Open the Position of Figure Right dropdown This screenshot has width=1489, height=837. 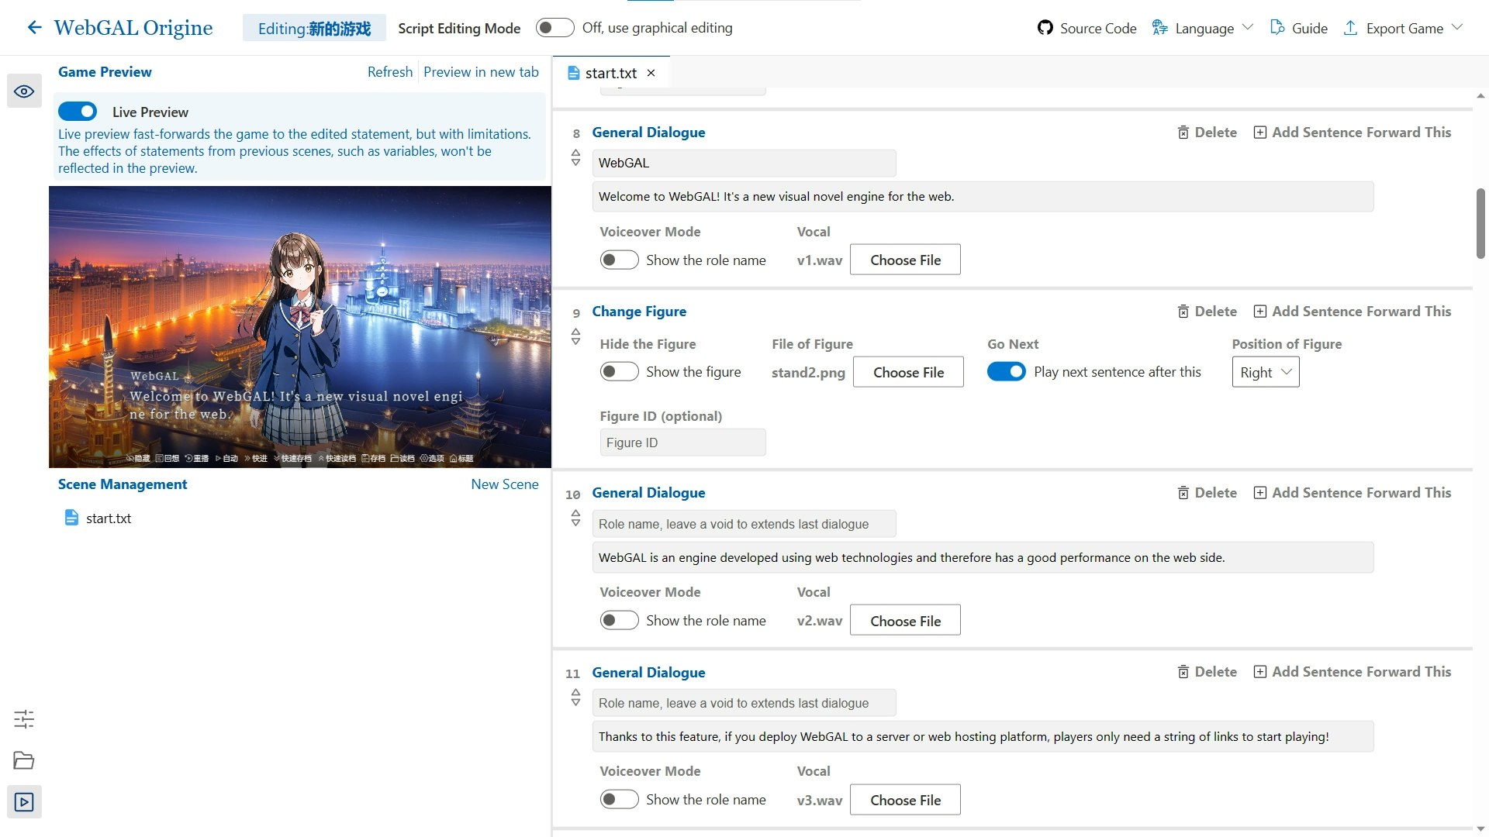pyautogui.click(x=1265, y=372)
